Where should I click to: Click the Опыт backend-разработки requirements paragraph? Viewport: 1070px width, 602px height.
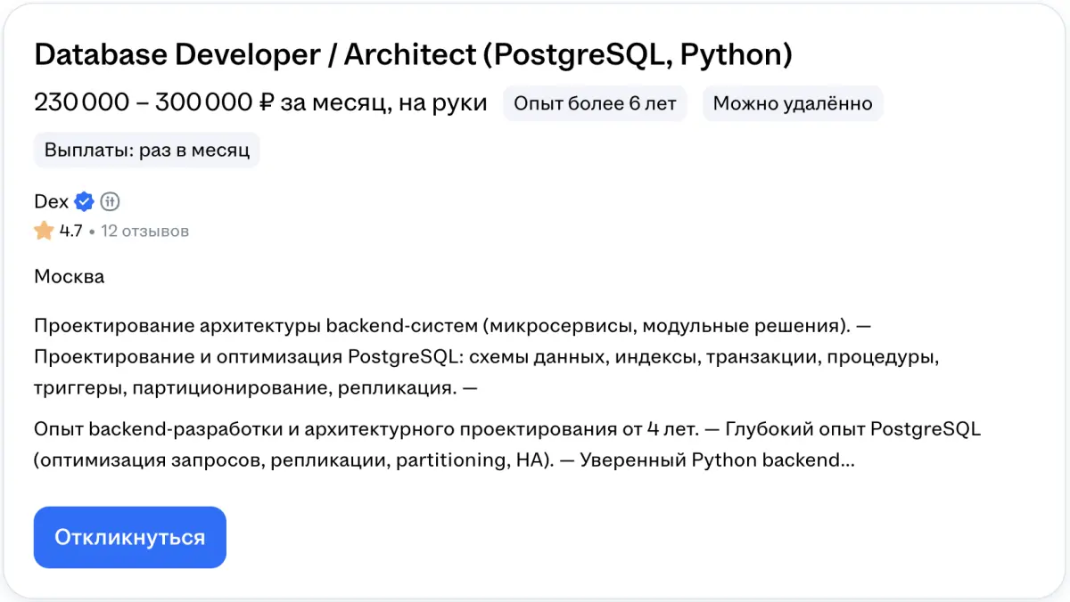(366, 429)
